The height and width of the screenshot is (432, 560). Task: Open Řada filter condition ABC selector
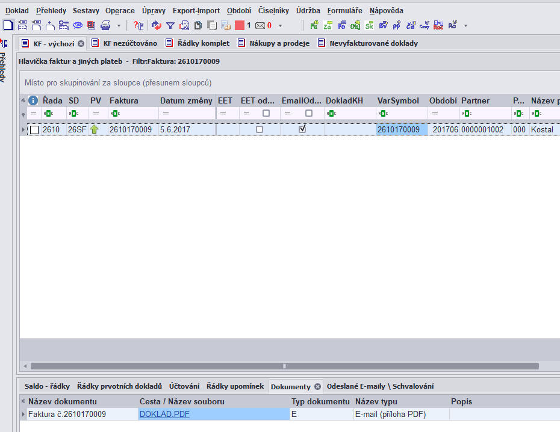click(x=48, y=114)
